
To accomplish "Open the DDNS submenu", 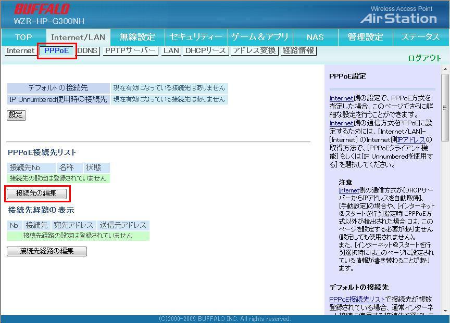I will (87, 51).
